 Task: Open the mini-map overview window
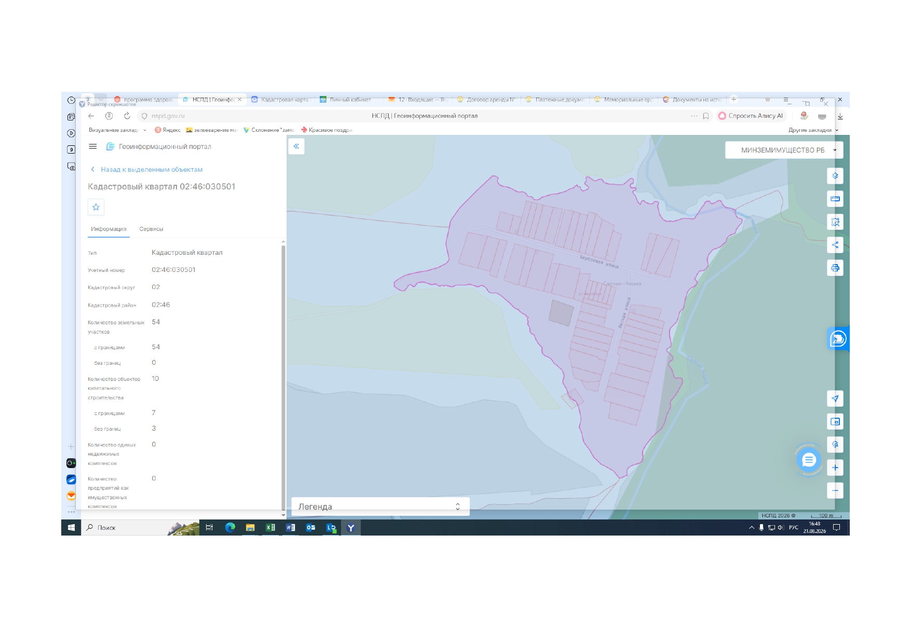pos(835,421)
